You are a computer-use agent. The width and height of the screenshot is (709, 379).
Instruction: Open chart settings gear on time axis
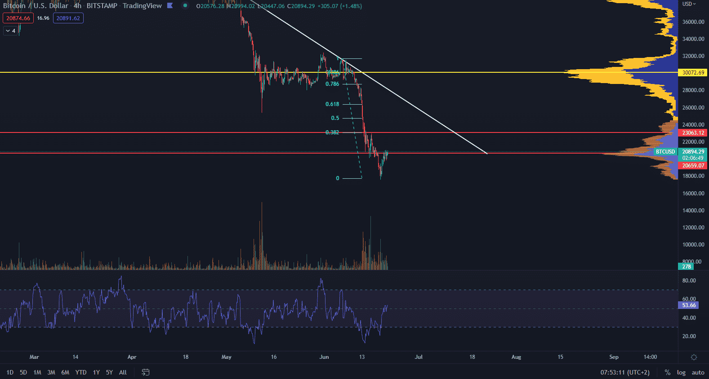coord(694,357)
